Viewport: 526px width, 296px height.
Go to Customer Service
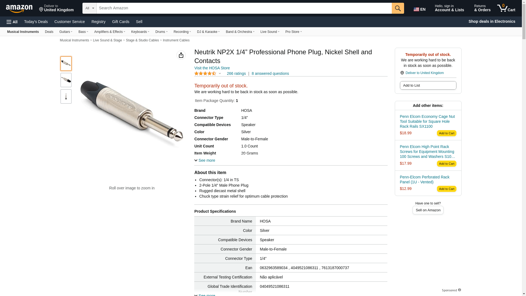[70, 22]
